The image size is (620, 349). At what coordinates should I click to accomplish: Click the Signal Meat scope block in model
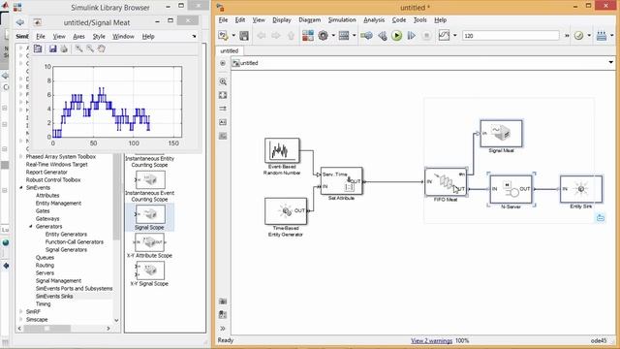click(x=501, y=134)
